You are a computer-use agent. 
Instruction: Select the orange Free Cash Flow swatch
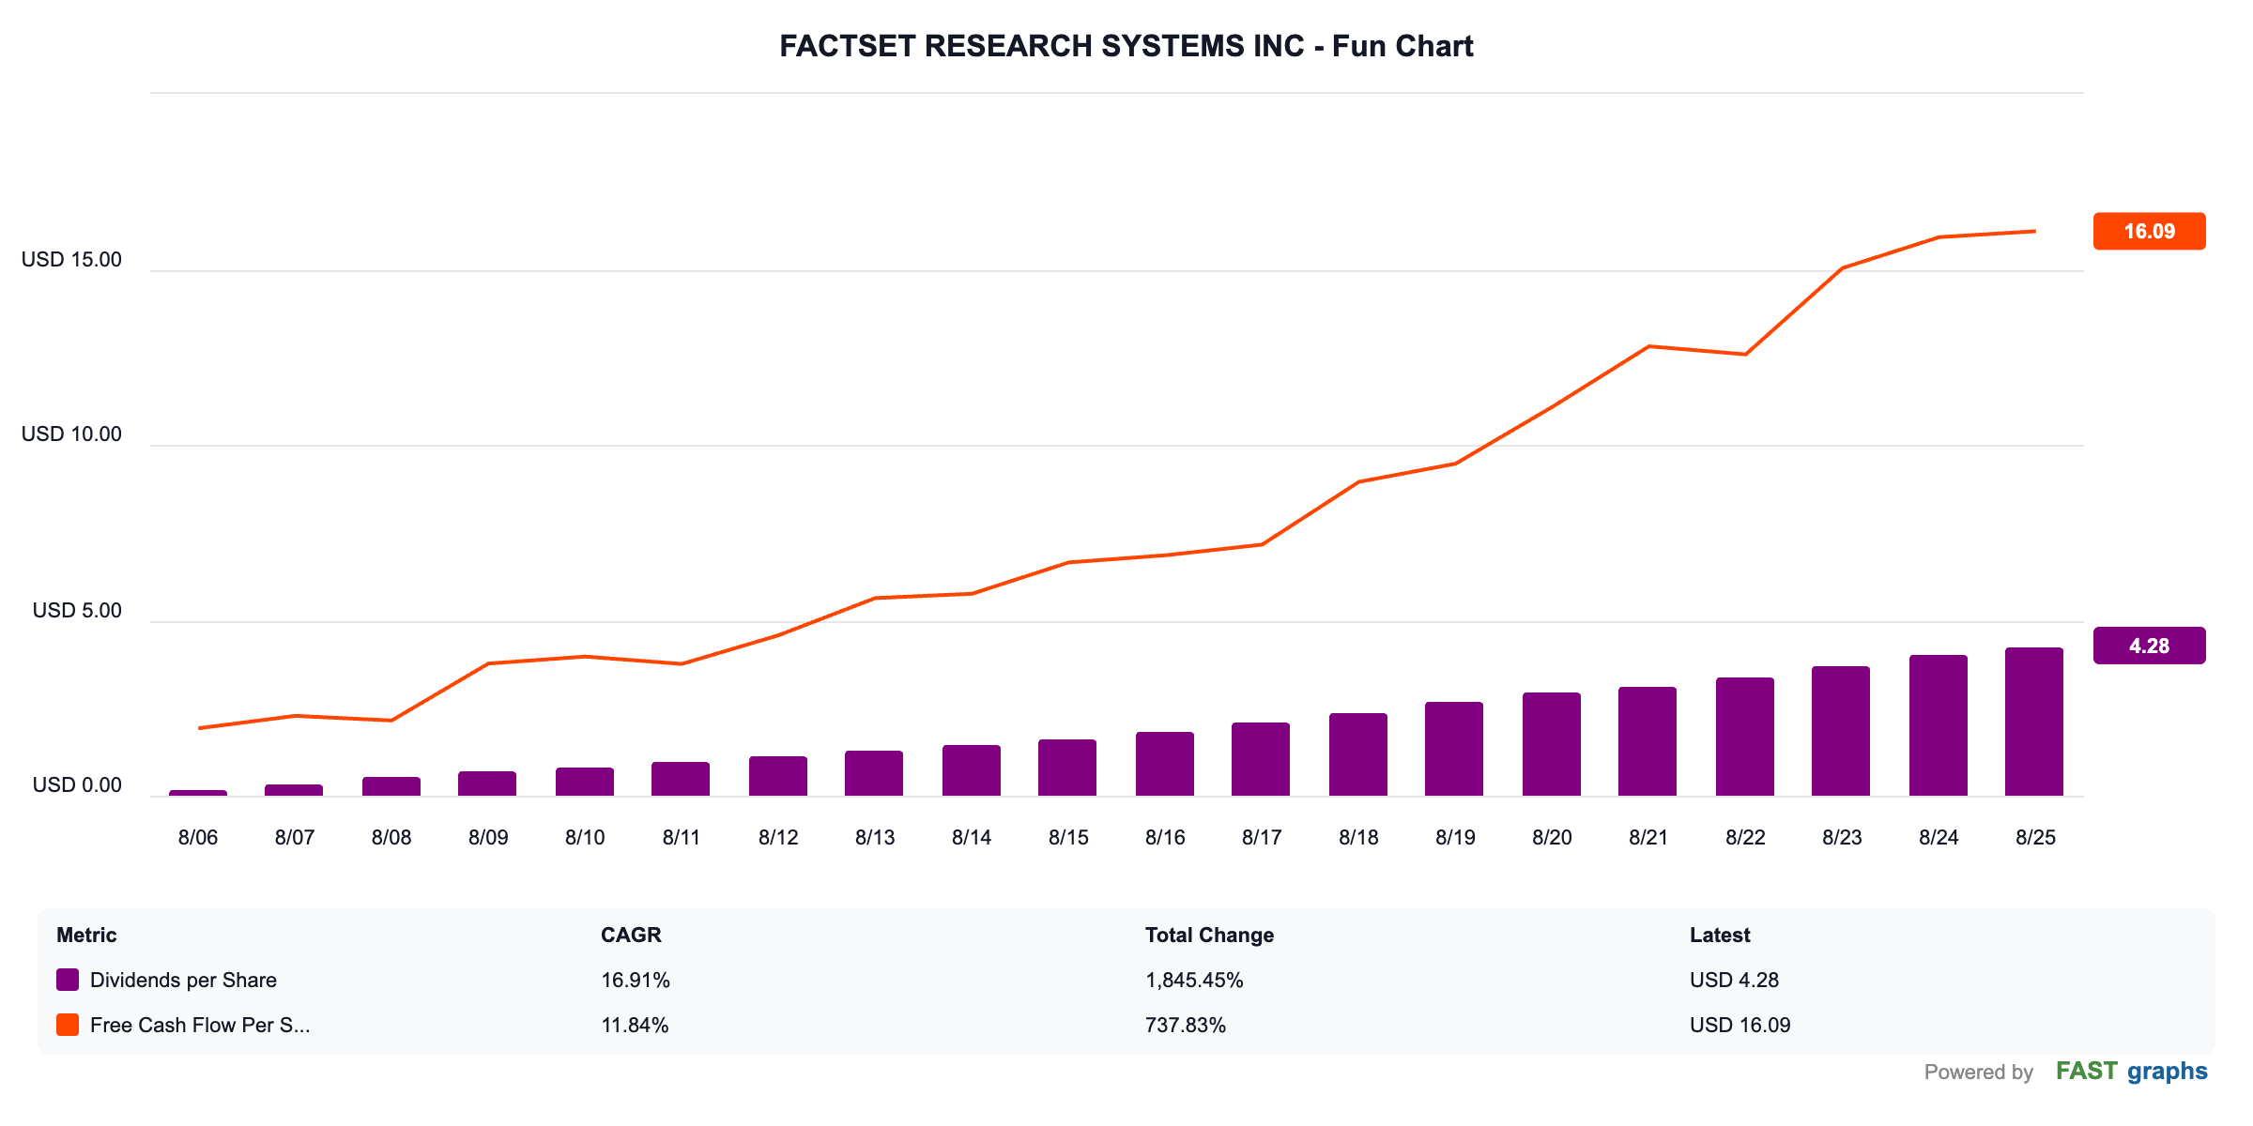[x=68, y=1025]
